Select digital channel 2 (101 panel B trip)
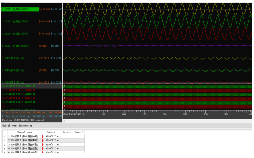The height and width of the screenshot is (158, 254). pyautogui.click(x=19, y=90)
